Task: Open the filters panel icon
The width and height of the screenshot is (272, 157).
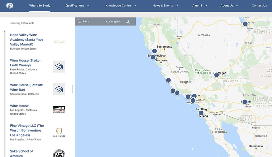Action: 80,21
